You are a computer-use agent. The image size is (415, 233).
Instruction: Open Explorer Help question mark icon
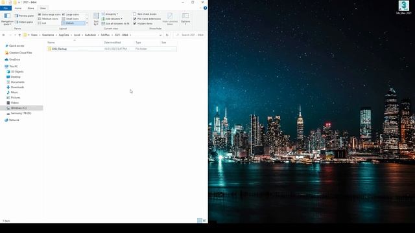click(x=205, y=8)
